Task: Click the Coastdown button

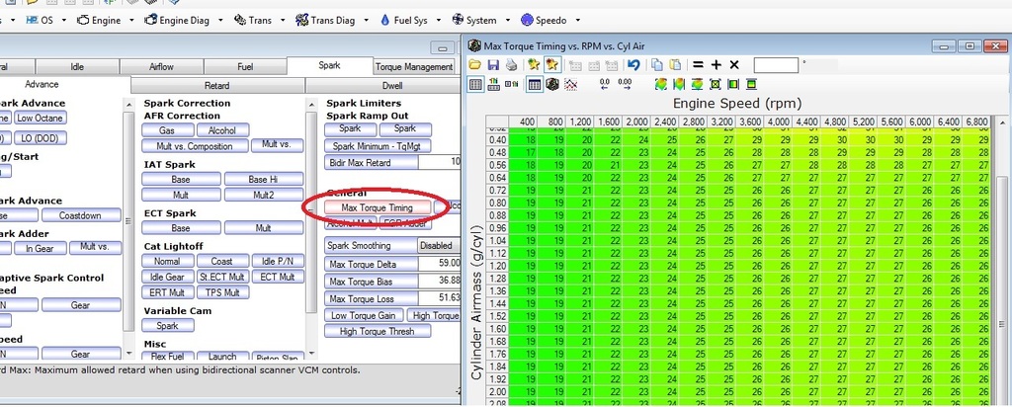Action: click(80, 216)
